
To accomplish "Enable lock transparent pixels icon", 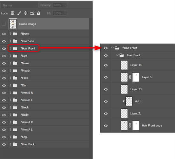I will point(12,13).
